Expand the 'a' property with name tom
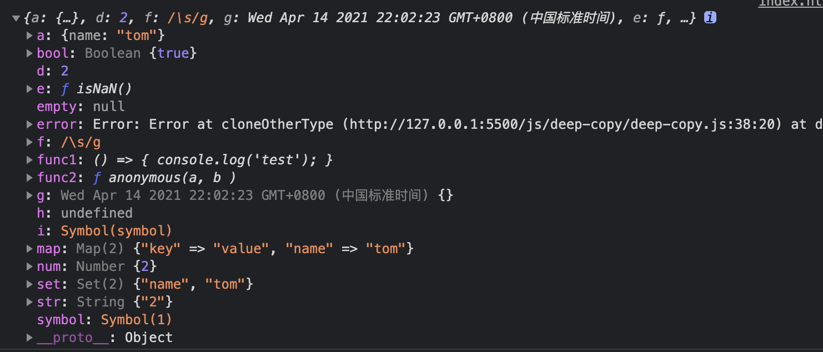The width and height of the screenshot is (823, 352). (29, 36)
